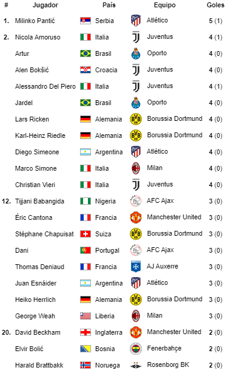Image resolution: width=225 pixels, height=373 pixels.
Task: Click the Rosenborg BK emblem beside Harald Brattbakk
Action: 136,365
